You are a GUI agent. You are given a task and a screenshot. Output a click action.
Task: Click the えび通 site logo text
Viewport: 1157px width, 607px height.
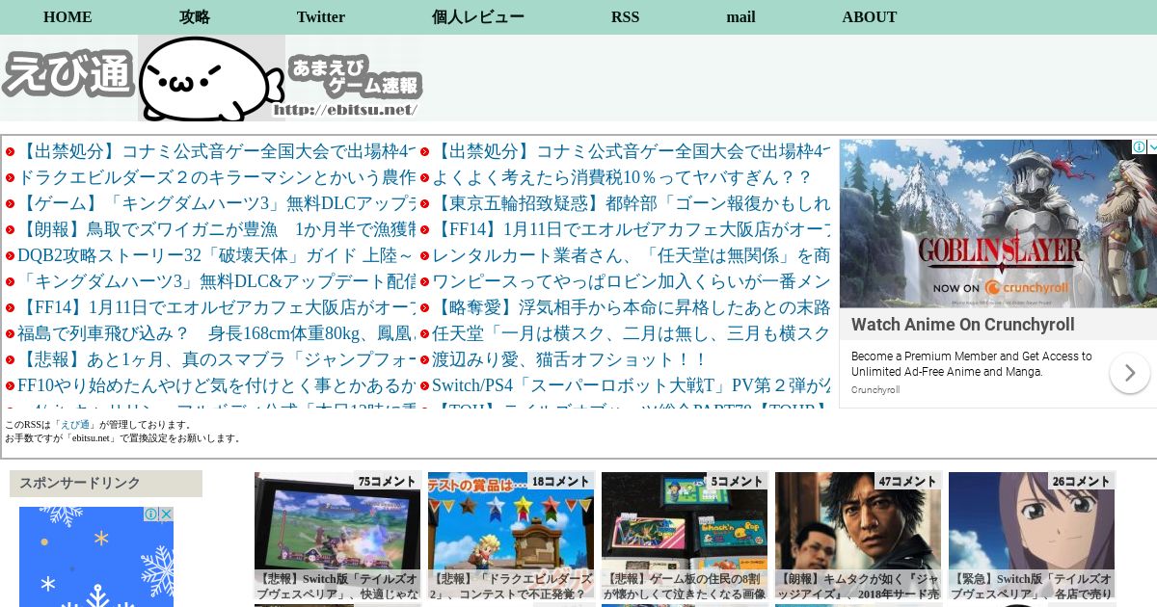(67, 74)
